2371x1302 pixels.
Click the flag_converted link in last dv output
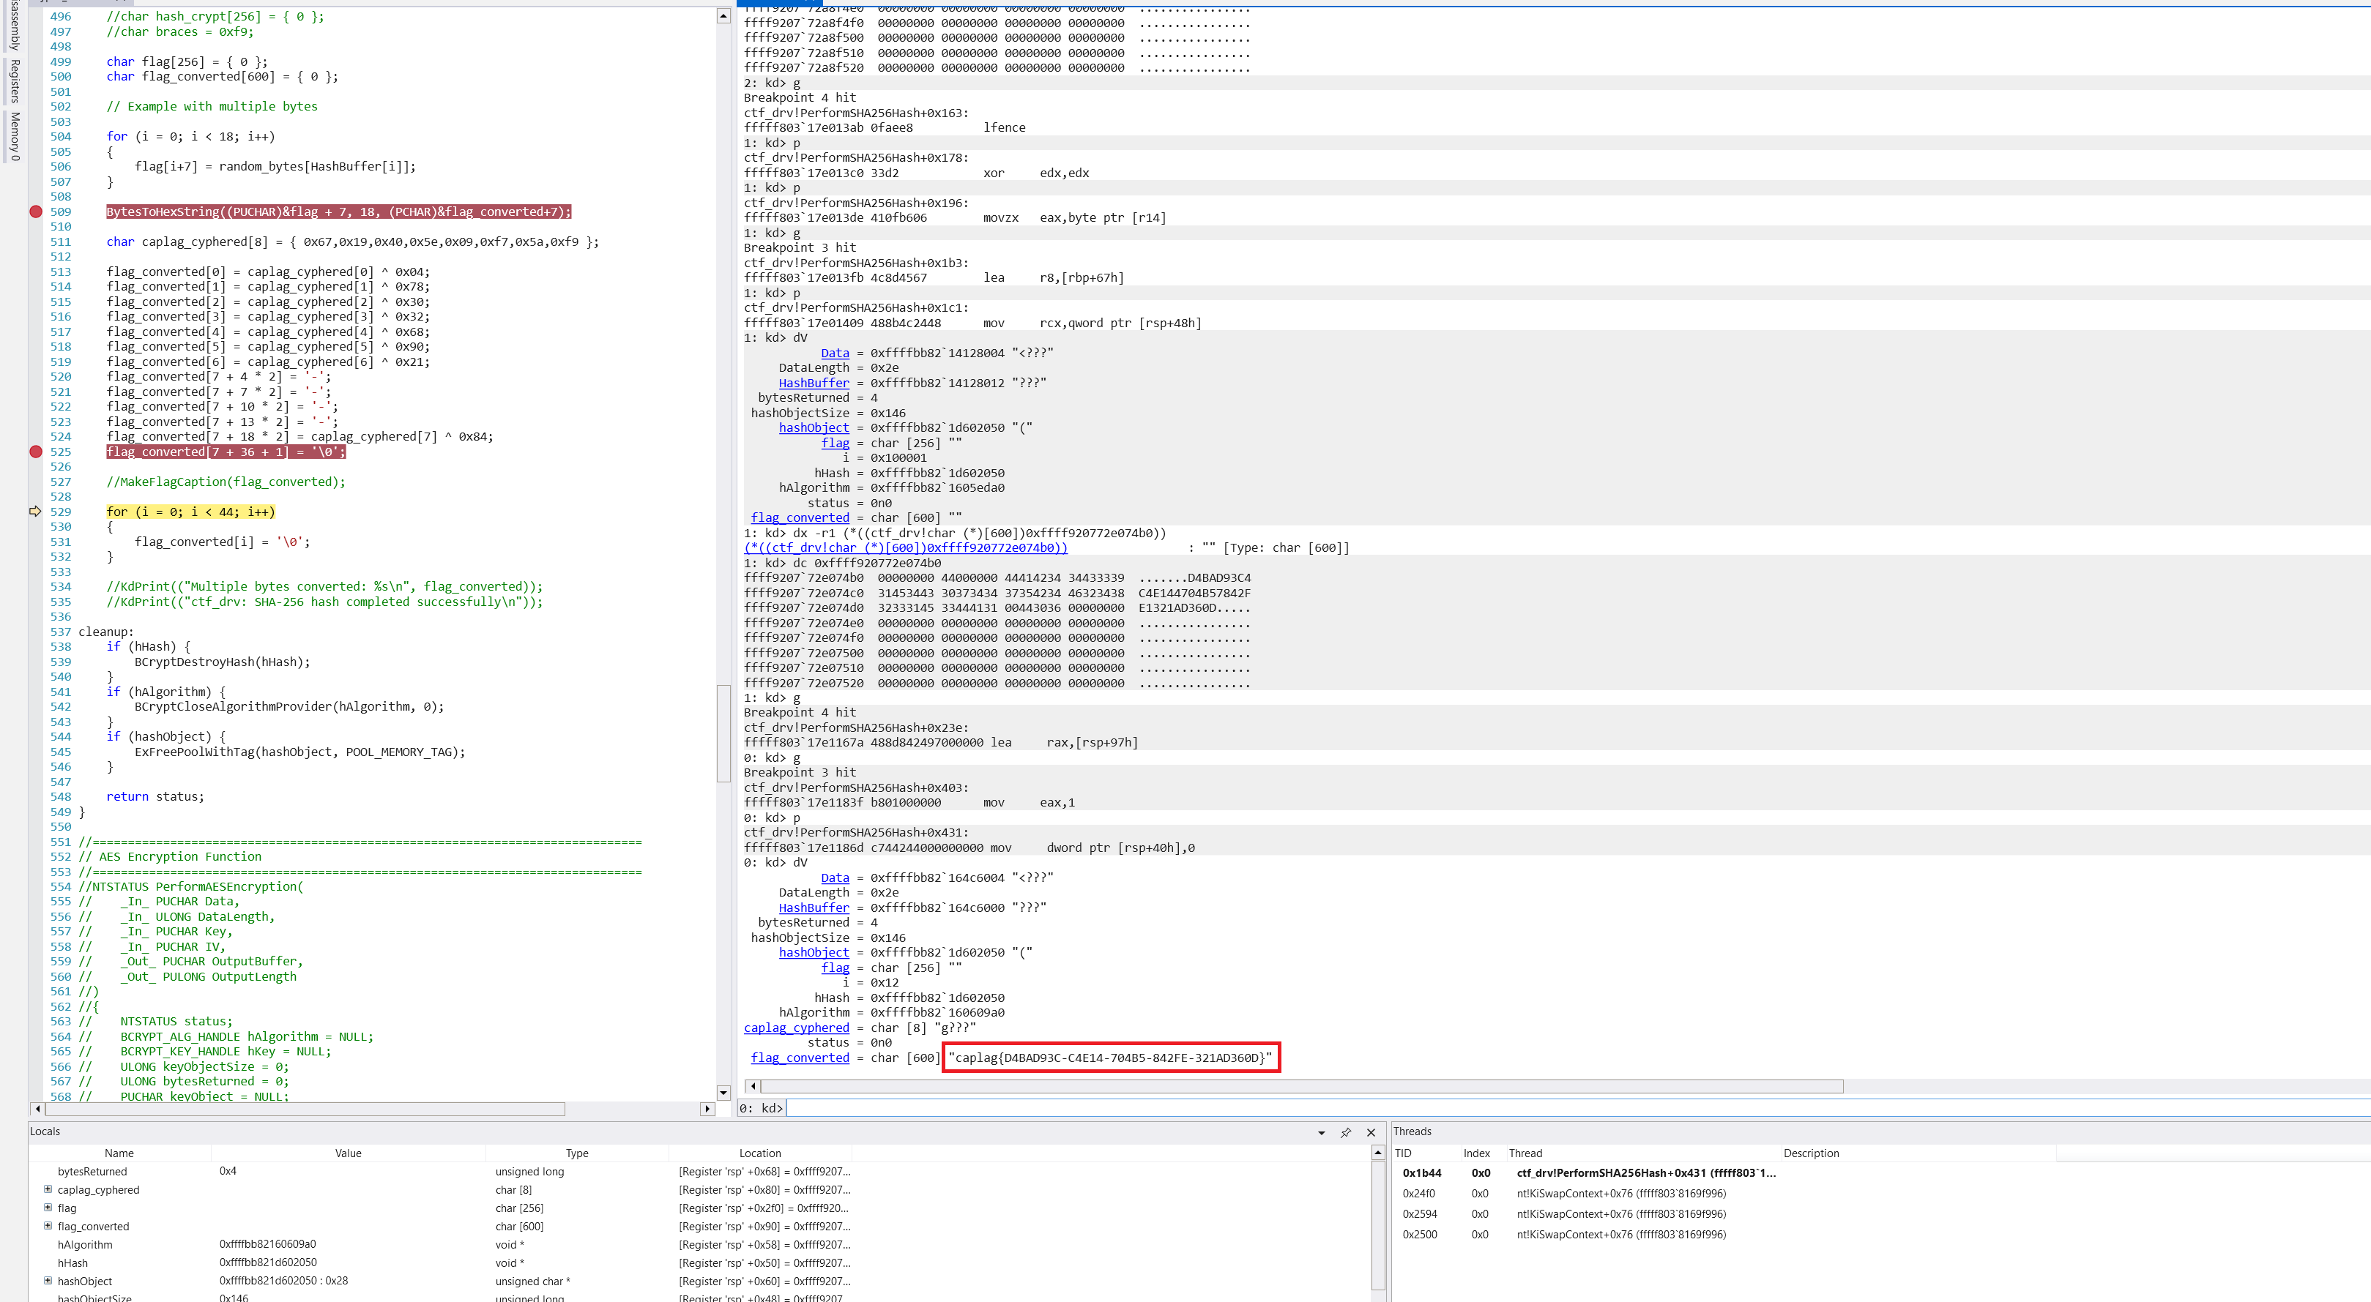(x=799, y=1058)
